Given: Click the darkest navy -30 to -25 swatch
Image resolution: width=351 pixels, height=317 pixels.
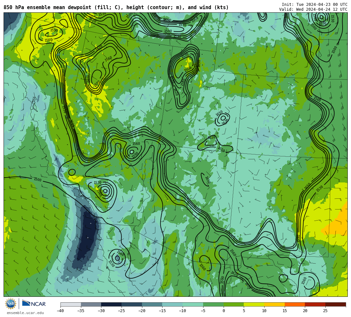Looking at the screenshot, I should pos(111,304).
